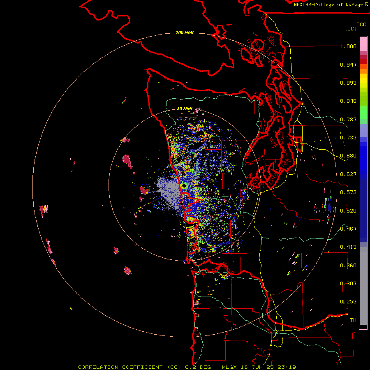Select the 0.627 scale value
Screen dimensions: 370x370
348,174
